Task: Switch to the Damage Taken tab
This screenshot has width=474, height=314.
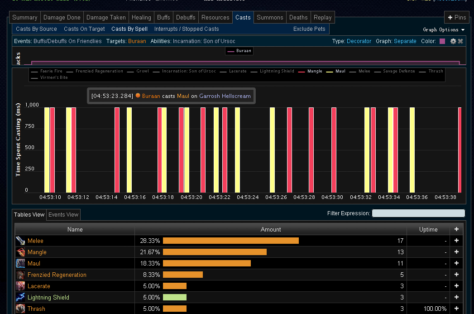Action: pyautogui.click(x=106, y=18)
